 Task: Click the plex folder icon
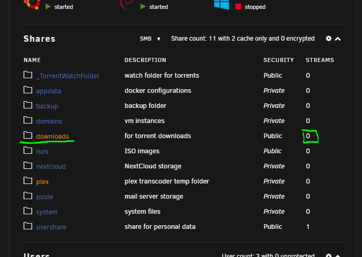pyautogui.click(x=28, y=181)
